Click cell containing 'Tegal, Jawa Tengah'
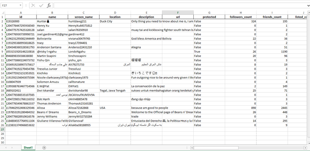The height and width of the screenshot is (151, 310). [115, 91]
